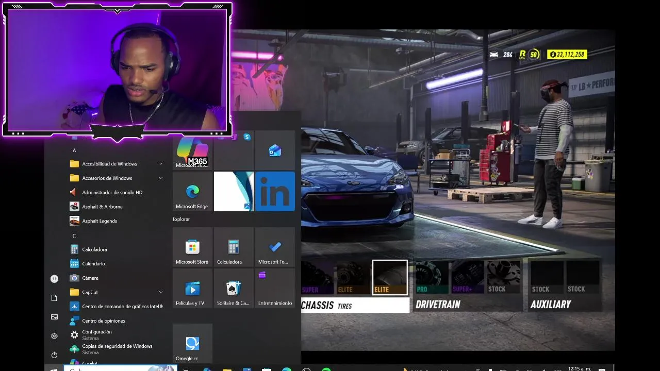Open the Calculadora tile under Explorar

[234, 247]
